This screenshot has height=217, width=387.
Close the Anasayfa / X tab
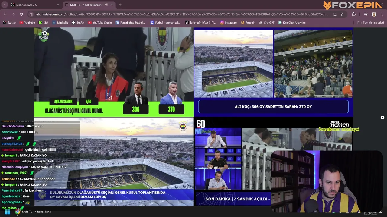pos(58,5)
